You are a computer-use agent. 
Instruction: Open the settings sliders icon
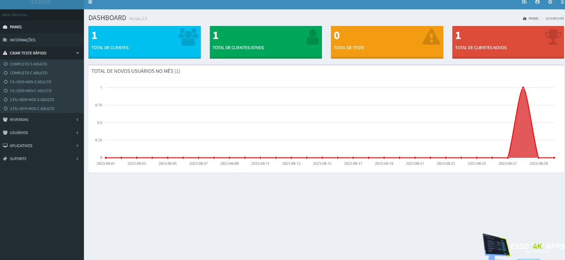click(x=562, y=2)
